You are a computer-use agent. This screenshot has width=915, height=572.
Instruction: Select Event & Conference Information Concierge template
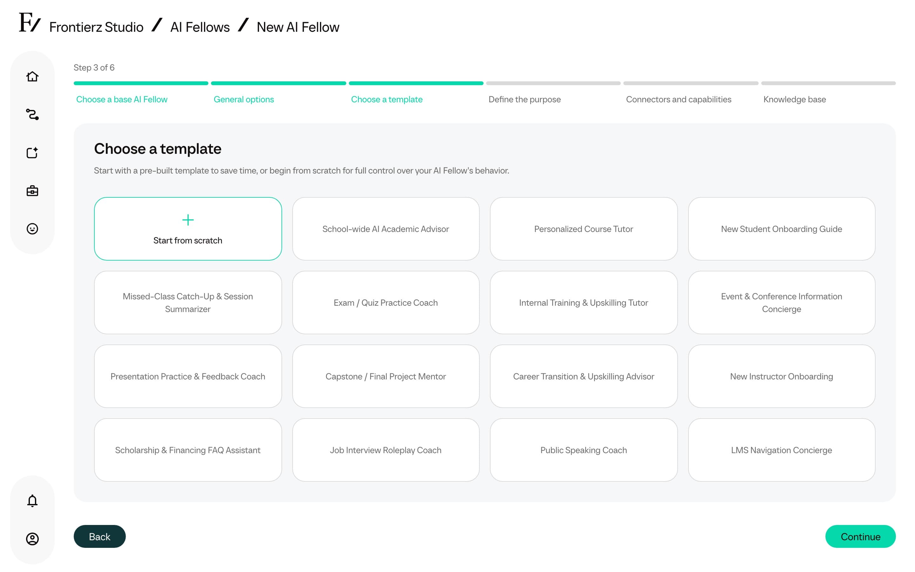coord(782,302)
